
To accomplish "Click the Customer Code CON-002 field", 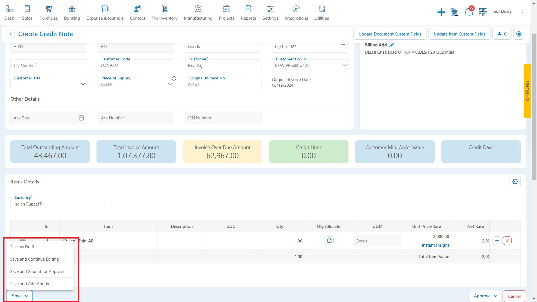I will click(x=136, y=65).
